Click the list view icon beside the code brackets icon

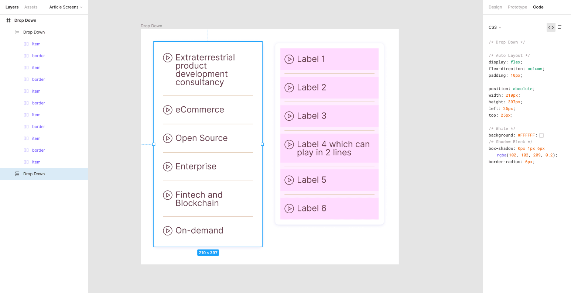[x=560, y=27]
